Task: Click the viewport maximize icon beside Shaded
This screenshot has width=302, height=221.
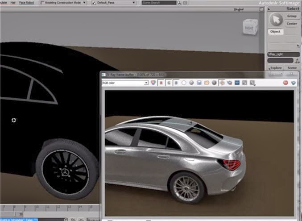Action: coord(261,9)
